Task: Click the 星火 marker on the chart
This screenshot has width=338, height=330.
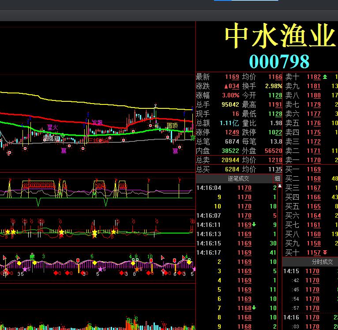Action: [x=53, y=127]
